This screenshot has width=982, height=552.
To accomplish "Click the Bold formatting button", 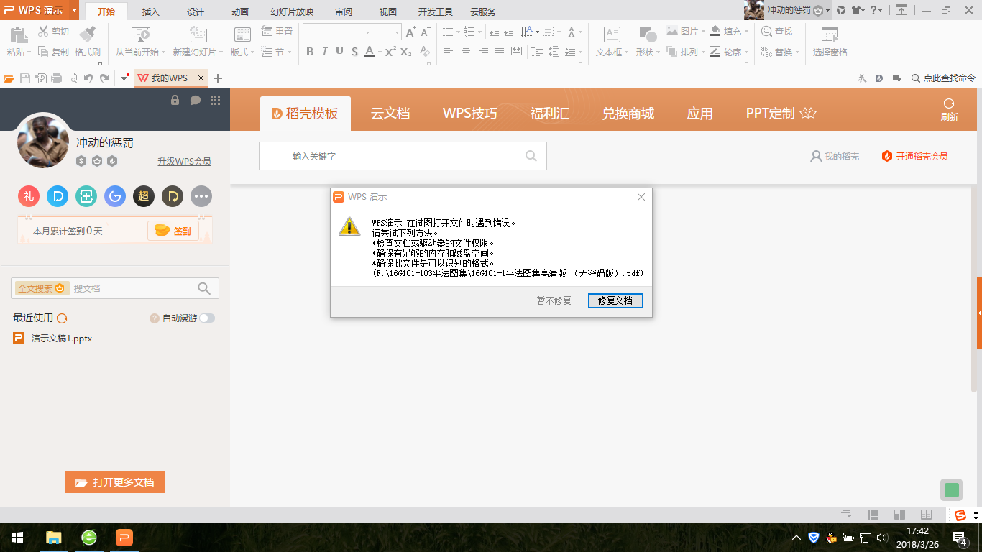I will pyautogui.click(x=310, y=52).
